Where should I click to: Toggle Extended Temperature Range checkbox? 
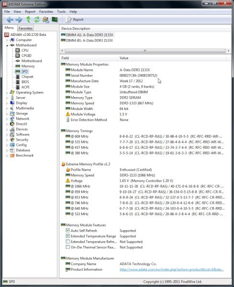(68, 236)
